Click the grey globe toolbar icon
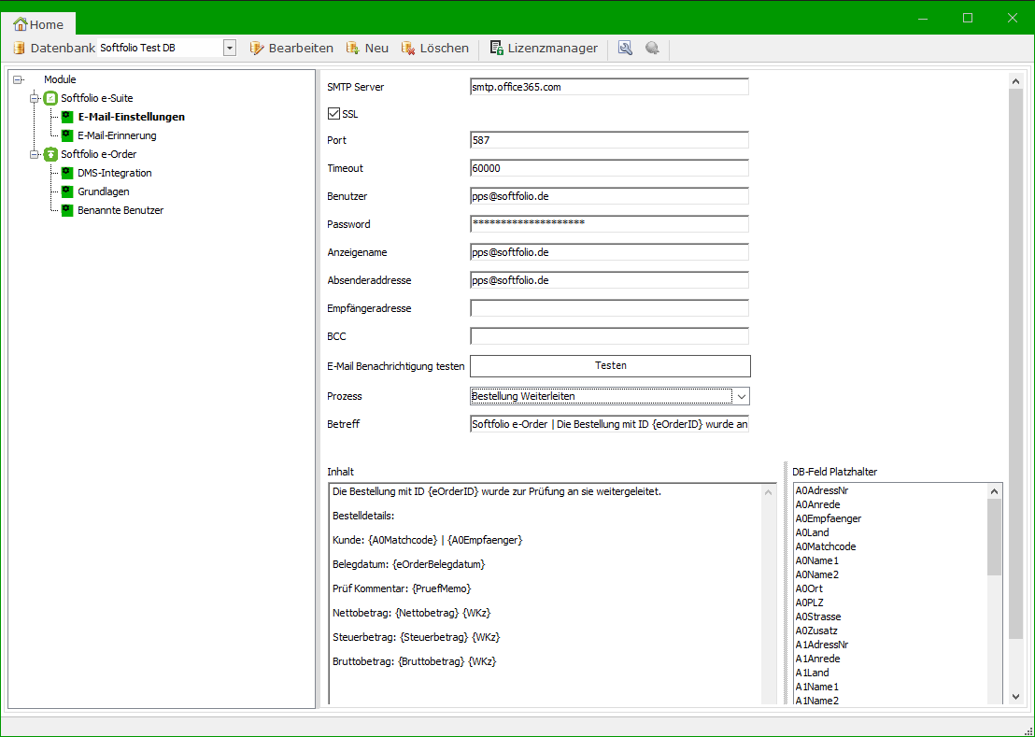Screen dimensions: 1035x737 point(652,48)
